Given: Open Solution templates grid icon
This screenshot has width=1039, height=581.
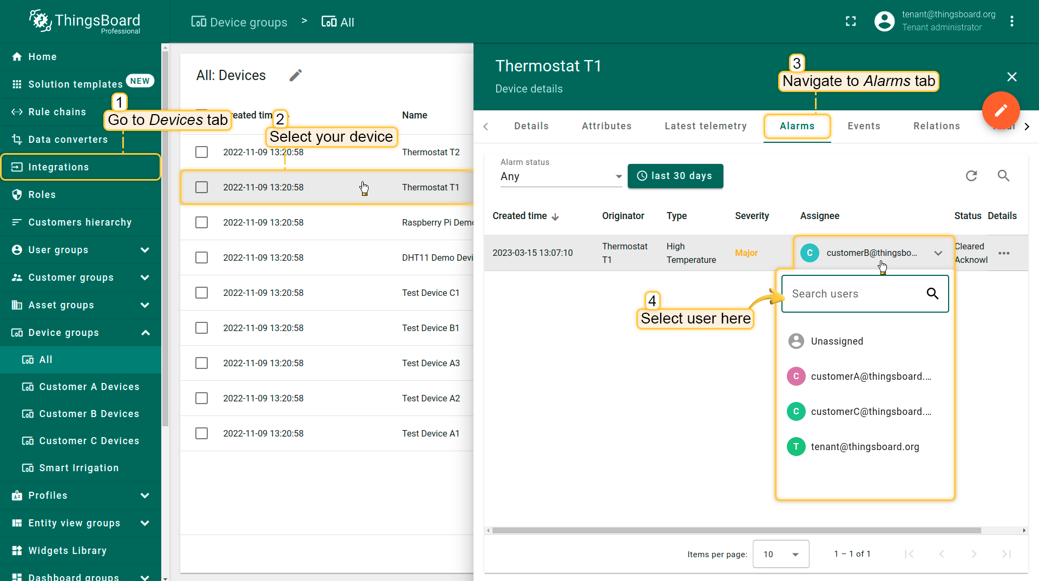Looking at the screenshot, I should pos(17,84).
